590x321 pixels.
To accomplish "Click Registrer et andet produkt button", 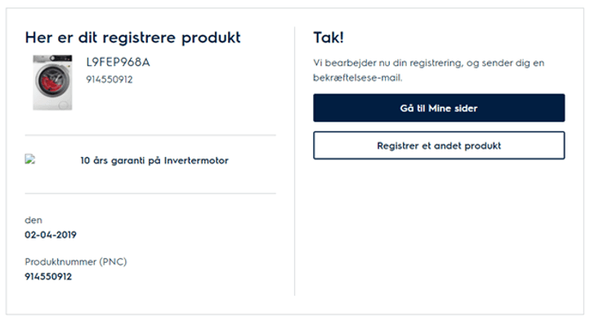I will click(439, 145).
